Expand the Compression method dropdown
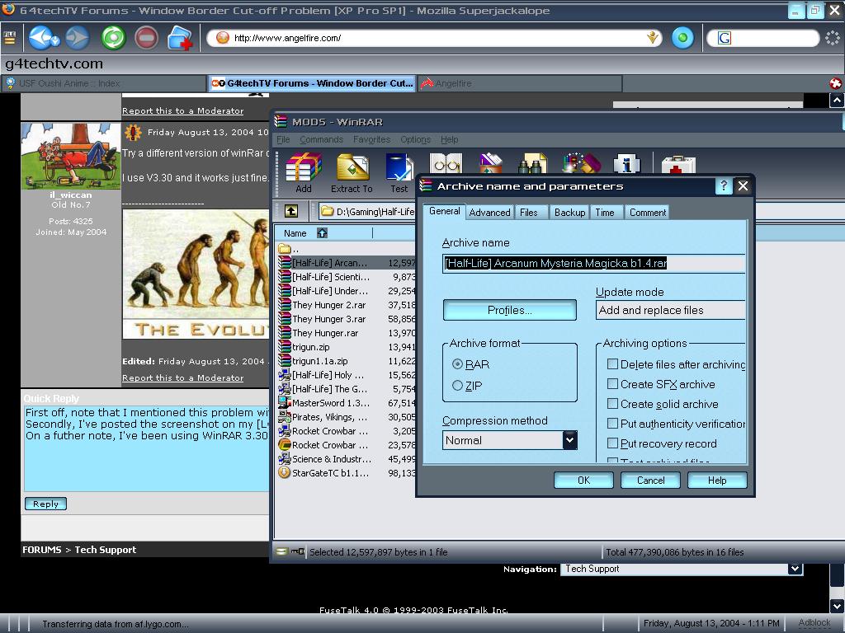The image size is (845, 633). pyautogui.click(x=569, y=440)
